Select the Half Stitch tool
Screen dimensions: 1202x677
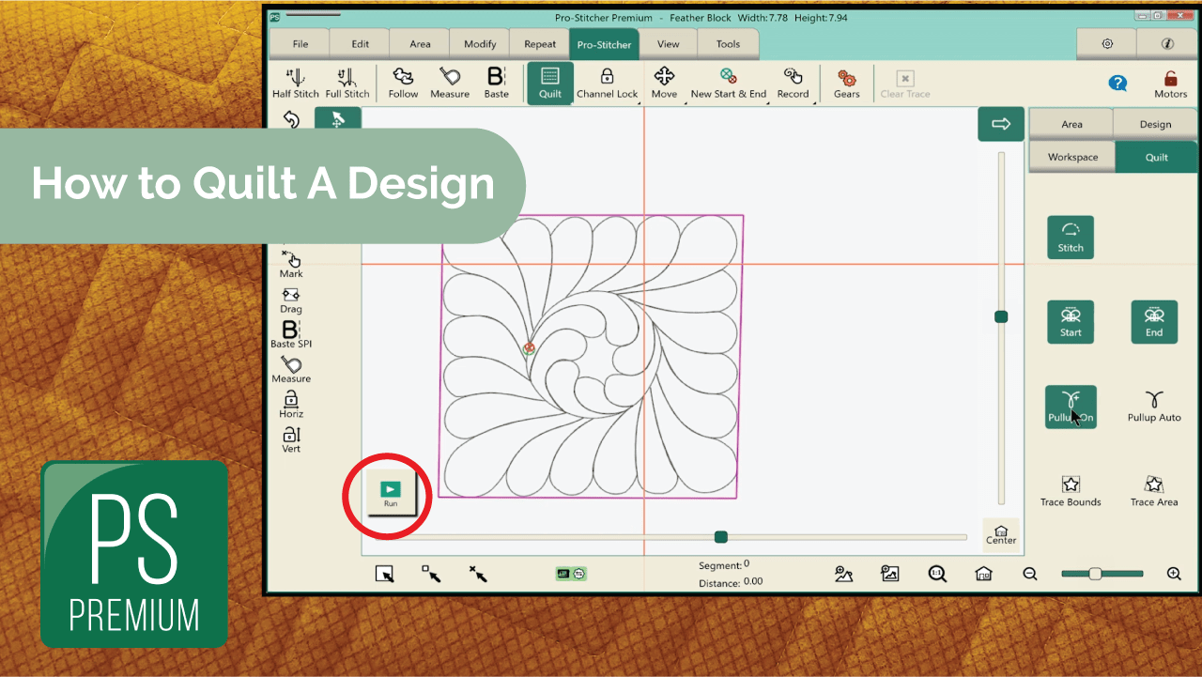[296, 84]
